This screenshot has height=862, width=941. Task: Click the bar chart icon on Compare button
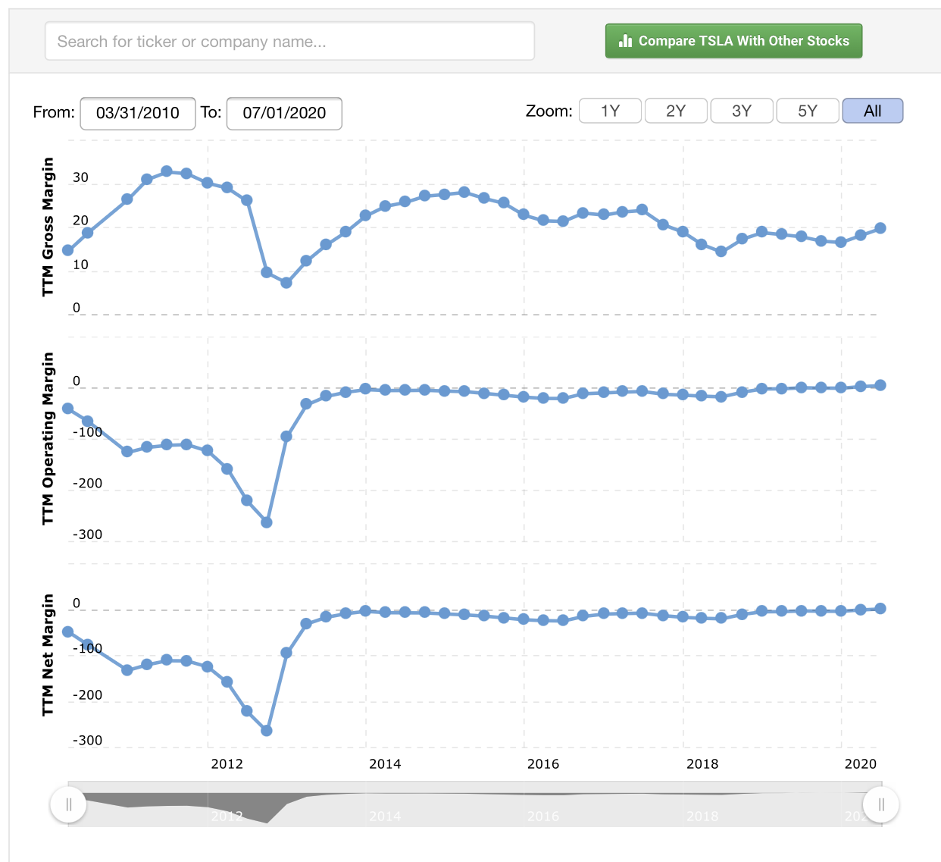pyautogui.click(x=625, y=41)
